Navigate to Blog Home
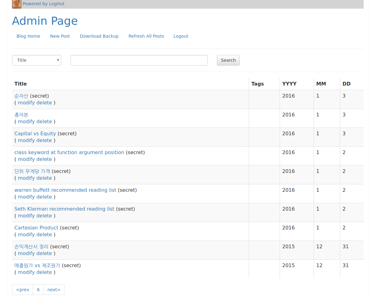 (28, 36)
